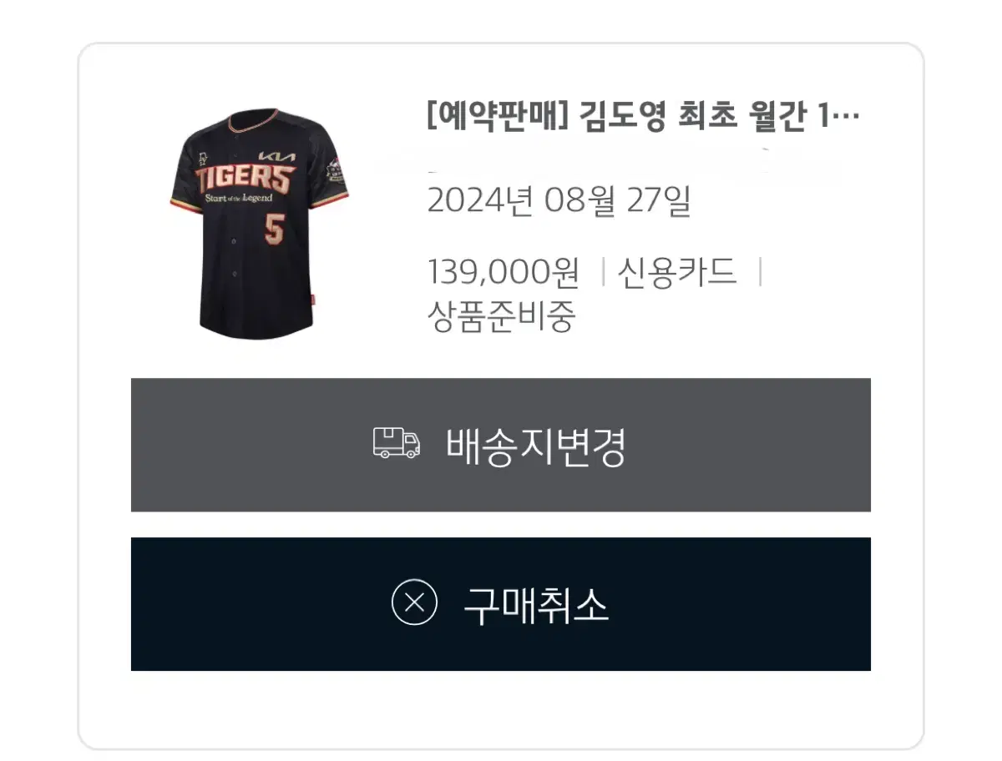Select the 신용카드 payment method label
The image size is (1002, 761).
[678, 271]
